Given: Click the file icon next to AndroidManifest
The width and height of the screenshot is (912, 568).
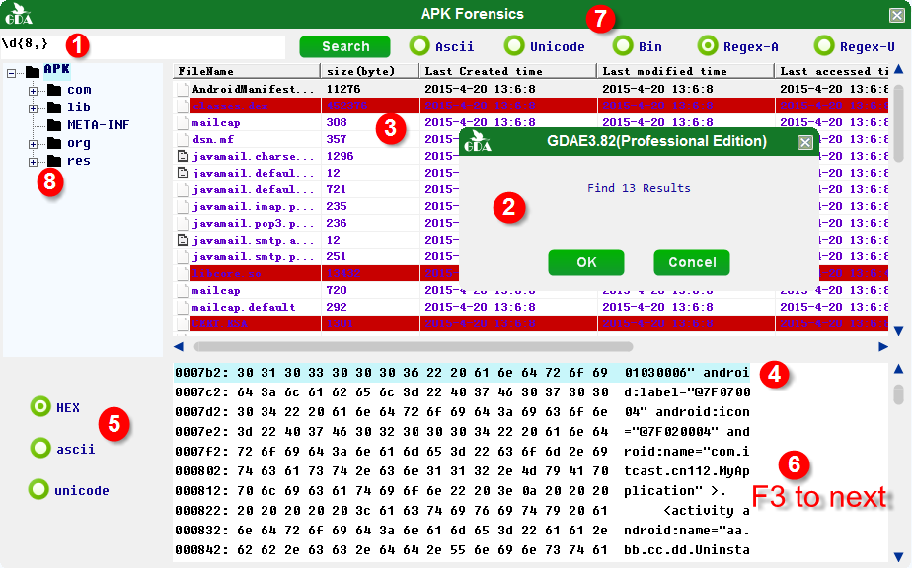Looking at the screenshot, I should pos(183,89).
